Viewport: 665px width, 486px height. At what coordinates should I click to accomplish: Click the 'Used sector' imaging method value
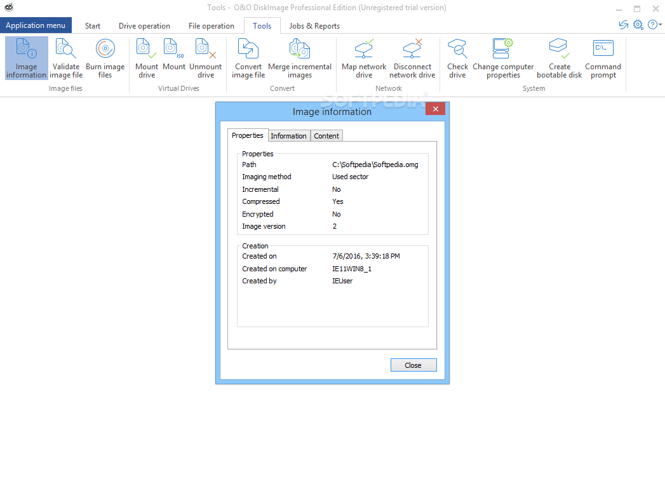coord(351,177)
